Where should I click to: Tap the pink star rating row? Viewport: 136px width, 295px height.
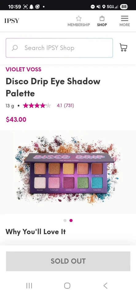coord(37,105)
